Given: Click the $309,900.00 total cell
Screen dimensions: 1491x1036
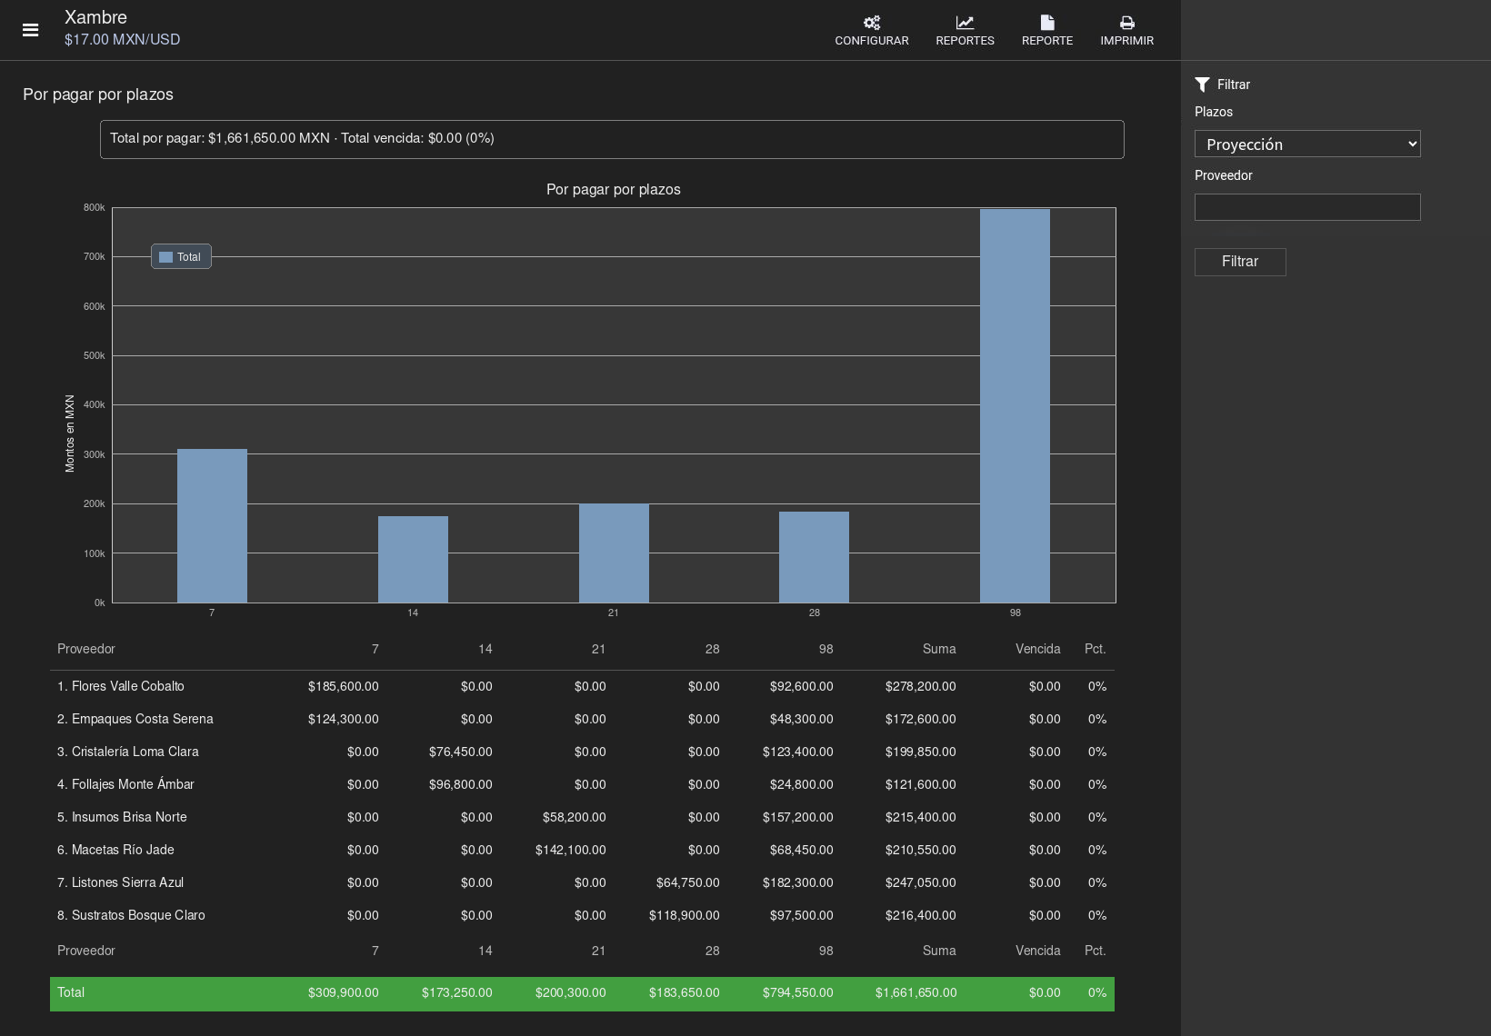Looking at the screenshot, I should (x=344, y=992).
